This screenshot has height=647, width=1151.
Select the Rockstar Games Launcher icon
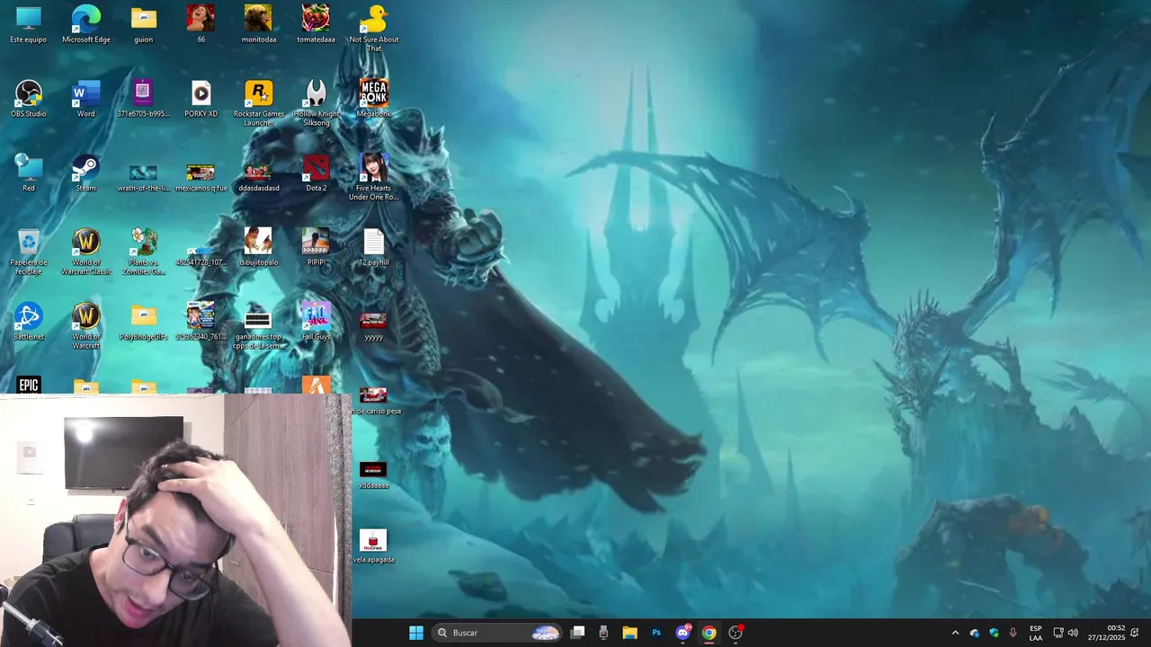258,103
